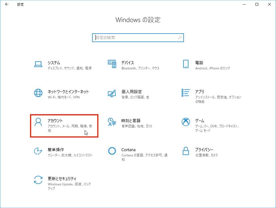This screenshot has height=208, width=276.
Task: Click the 'Android、iPhone のリンク' description
Action: [212, 68]
